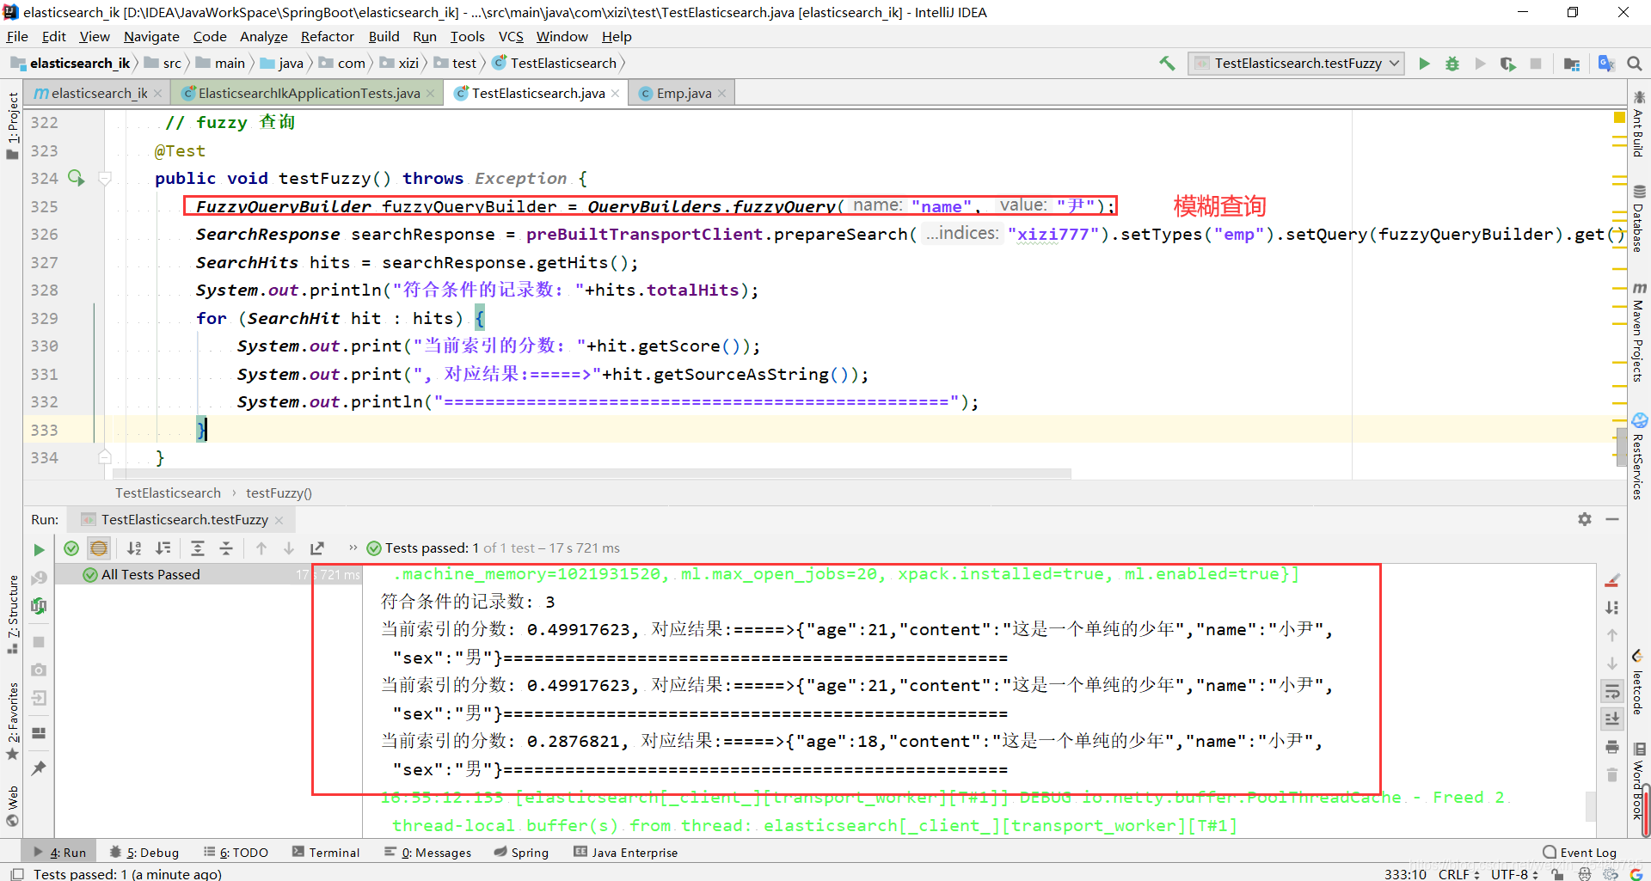Open Maven Projects side panel
1651x881 pixels.
click(x=1639, y=332)
